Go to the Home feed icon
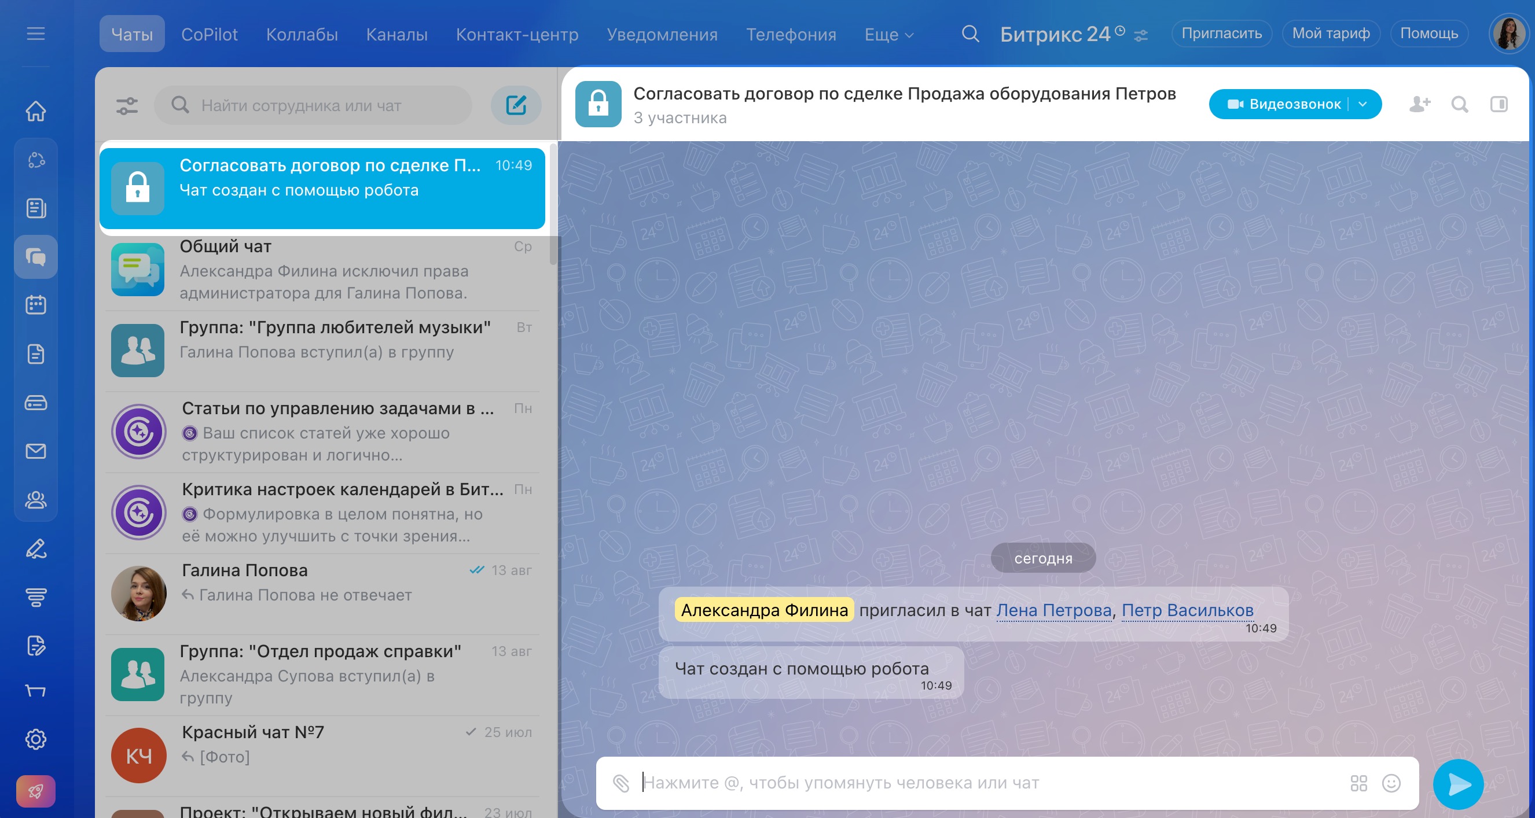This screenshot has height=818, width=1535. click(36, 111)
